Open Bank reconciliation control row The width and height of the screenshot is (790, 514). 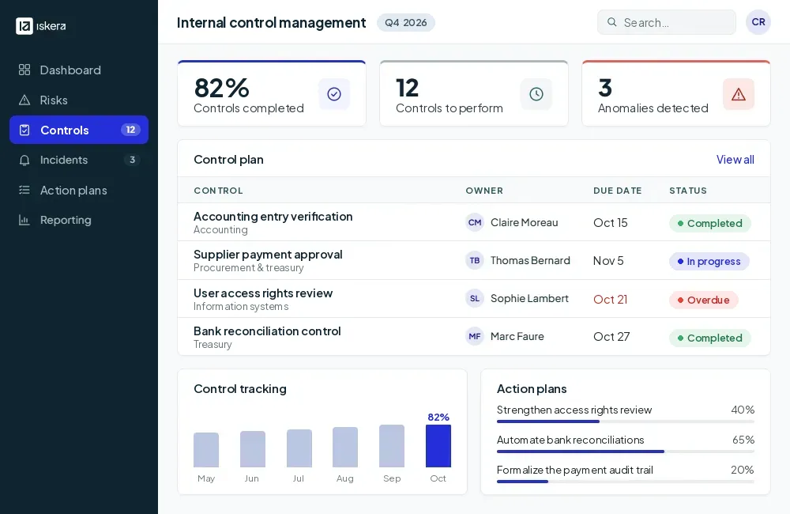point(473,336)
